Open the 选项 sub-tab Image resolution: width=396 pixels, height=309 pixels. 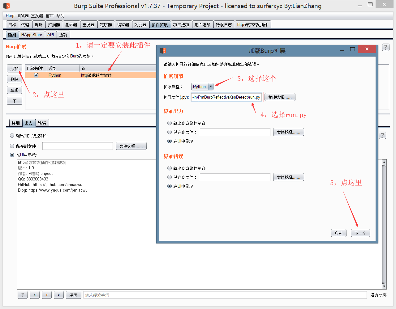pyautogui.click(x=63, y=35)
